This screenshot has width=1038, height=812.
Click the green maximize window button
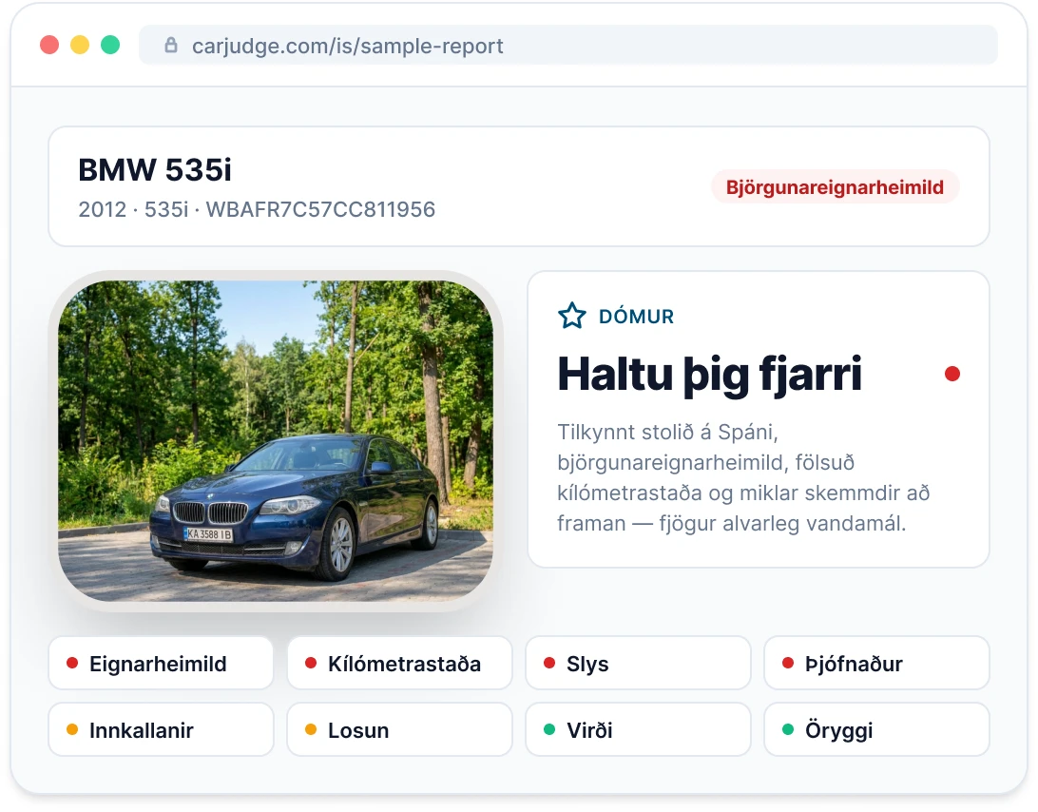(110, 45)
